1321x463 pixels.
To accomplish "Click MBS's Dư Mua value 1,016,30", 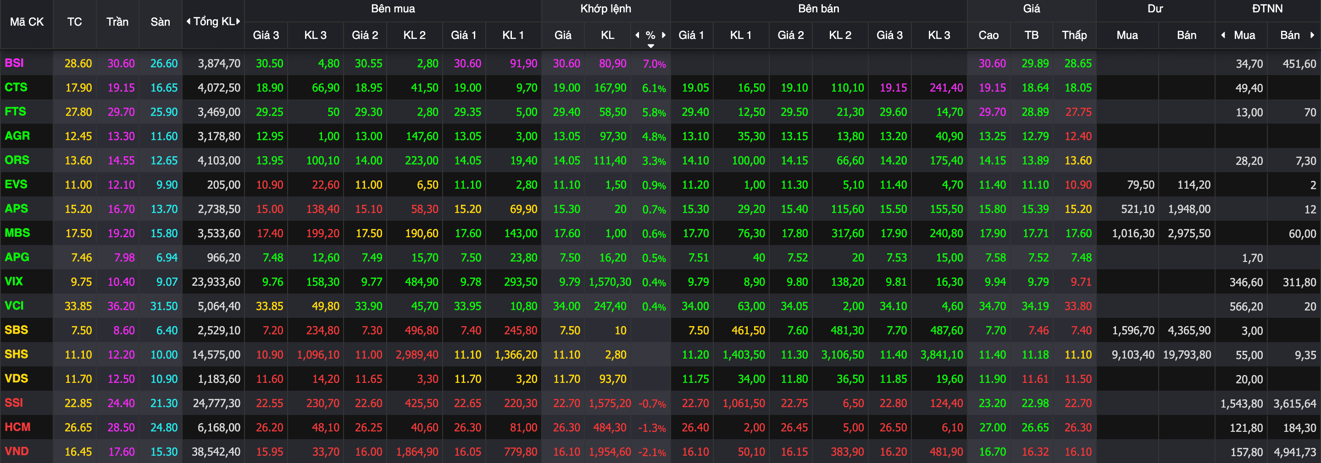I will [x=1133, y=233].
